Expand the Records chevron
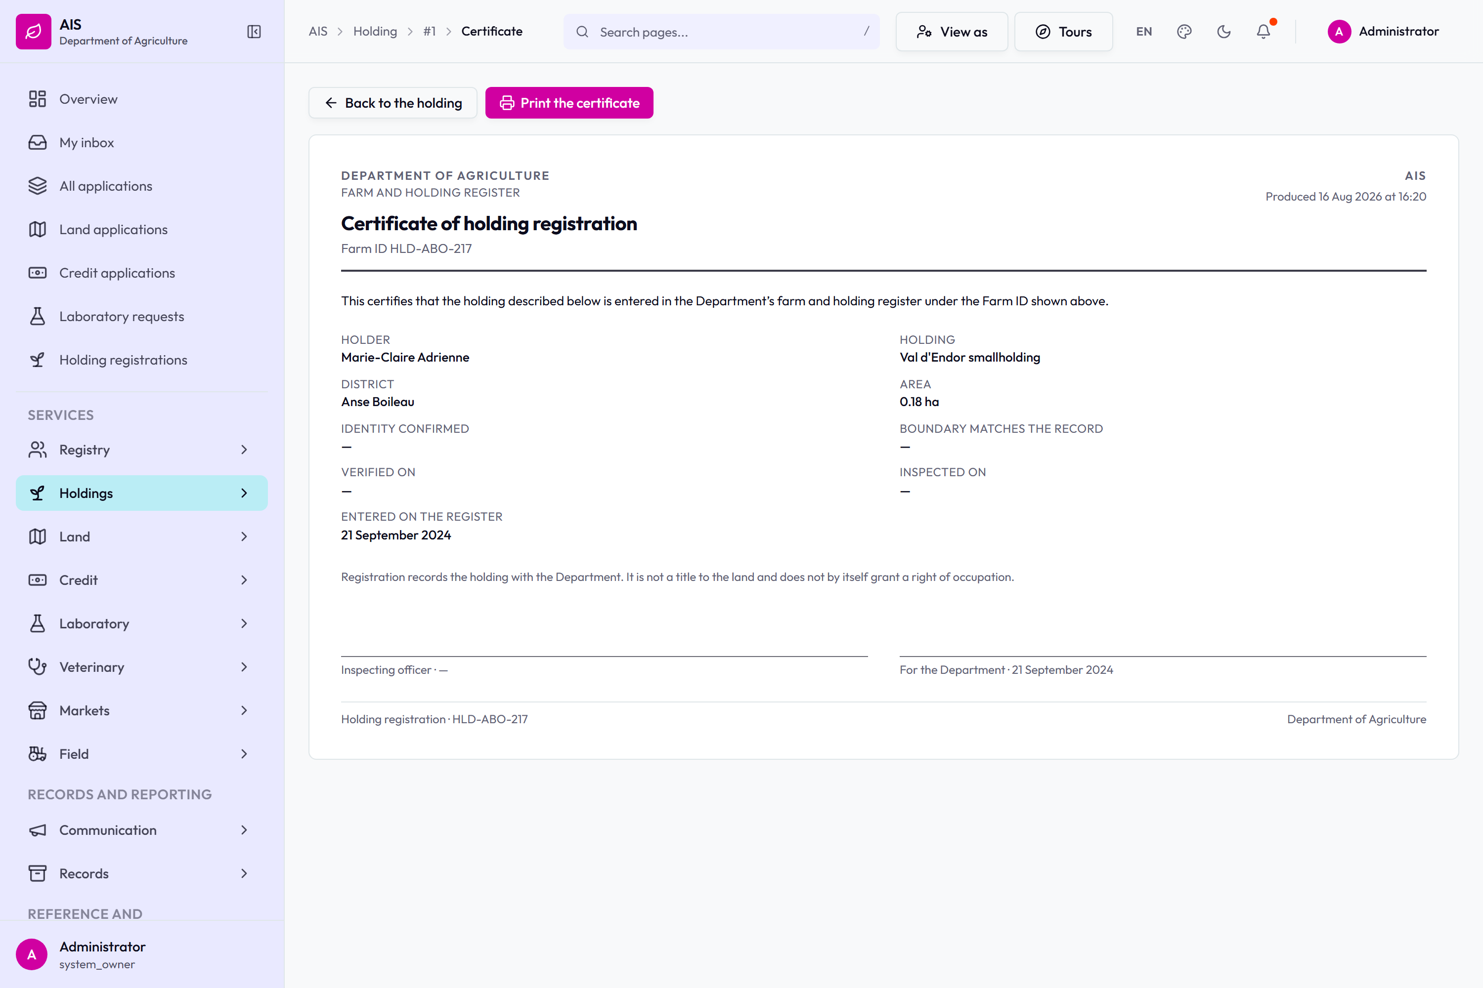This screenshot has width=1483, height=988. click(244, 873)
